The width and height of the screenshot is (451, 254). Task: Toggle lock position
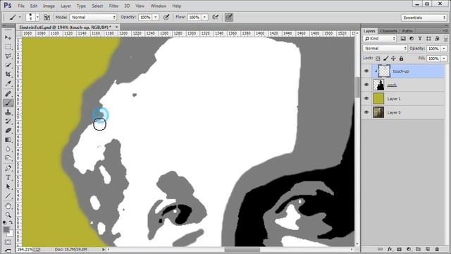pos(393,59)
